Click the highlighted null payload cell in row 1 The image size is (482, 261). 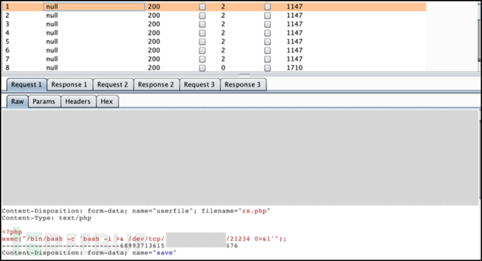[94, 6]
